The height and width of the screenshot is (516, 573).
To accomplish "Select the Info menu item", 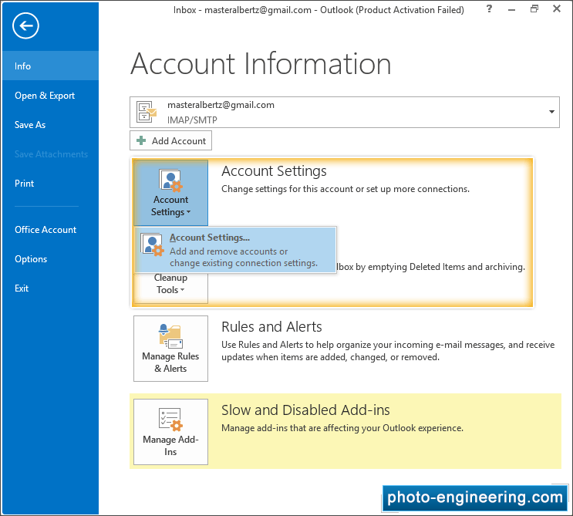I will click(50, 66).
